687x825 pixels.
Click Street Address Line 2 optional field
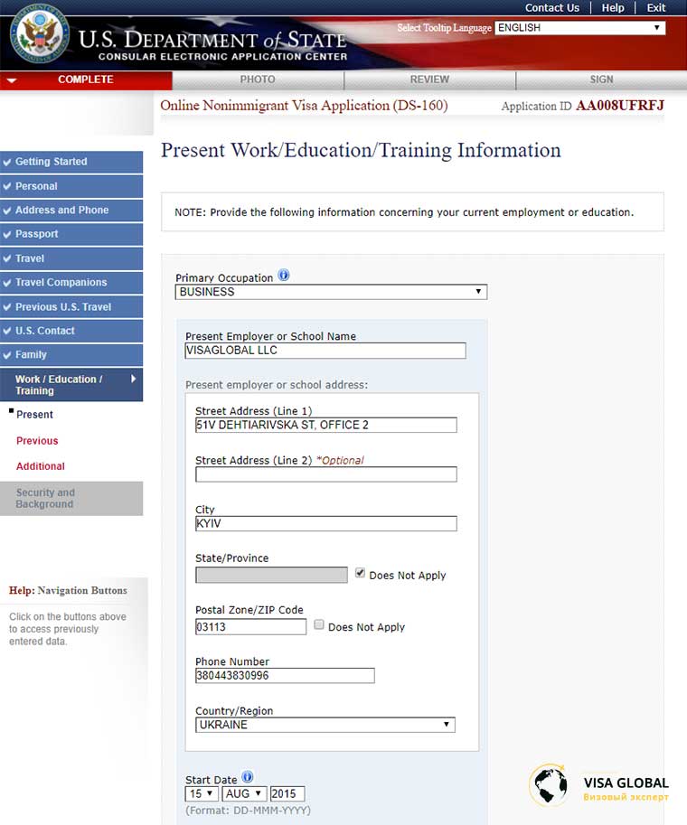coord(325,474)
